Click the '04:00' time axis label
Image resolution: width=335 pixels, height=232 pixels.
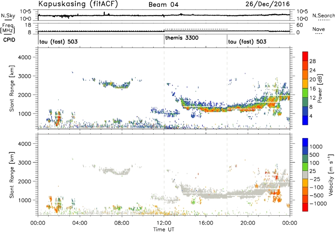[x=80, y=223]
